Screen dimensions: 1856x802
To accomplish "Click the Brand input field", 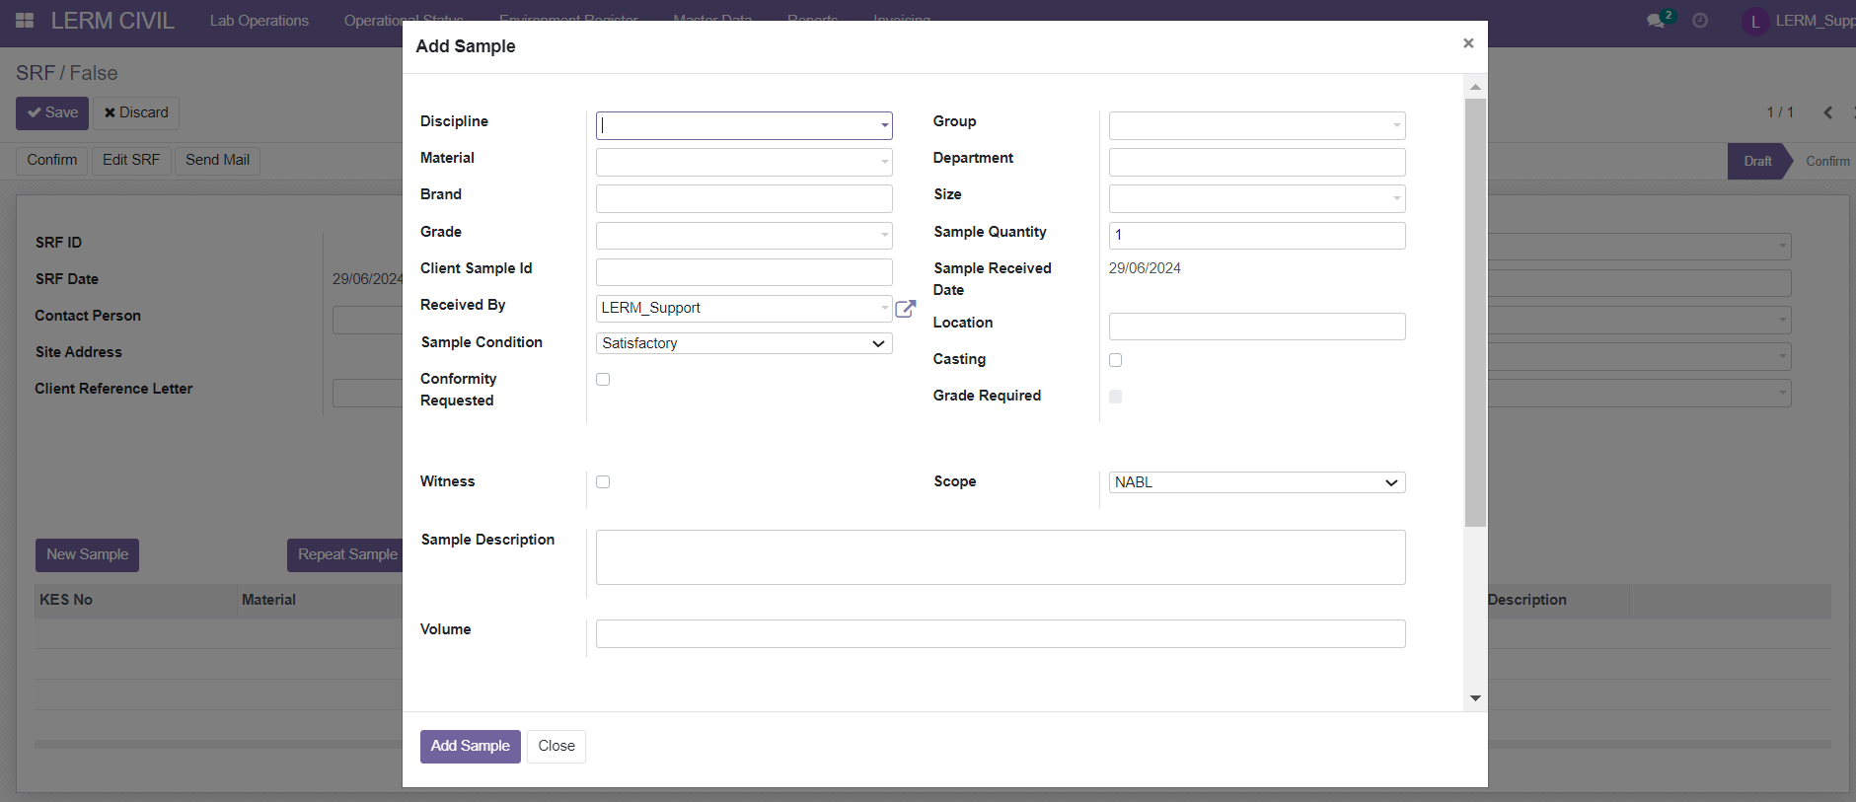I will 744,198.
